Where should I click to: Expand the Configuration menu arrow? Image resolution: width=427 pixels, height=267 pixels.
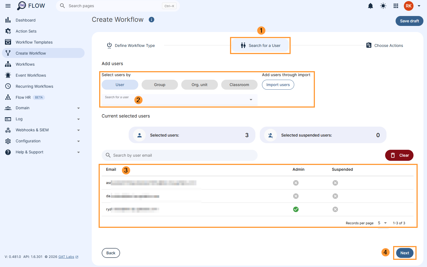(79, 141)
